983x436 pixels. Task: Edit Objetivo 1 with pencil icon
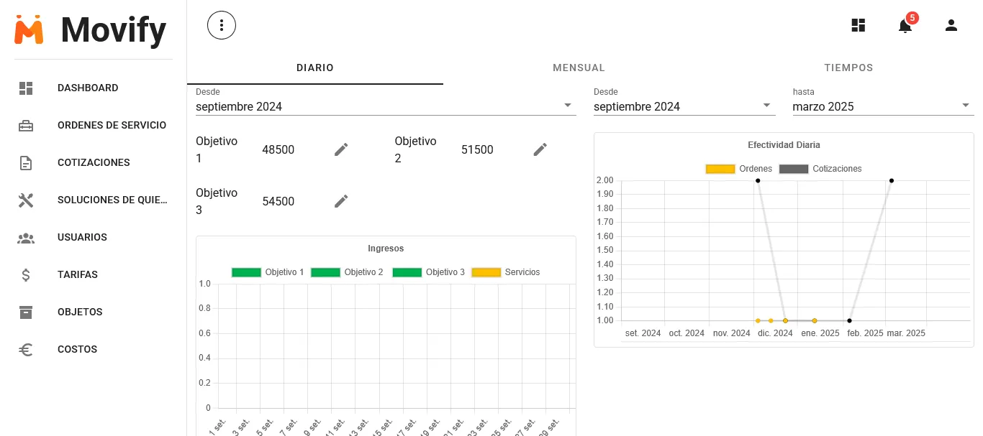click(x=341, y=149)
